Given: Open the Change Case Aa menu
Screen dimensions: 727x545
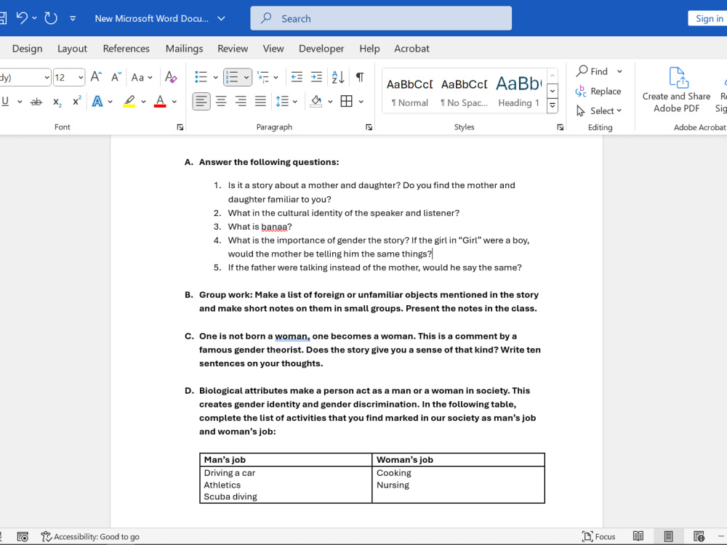Looking at the screenshot, I should point(142,78).
